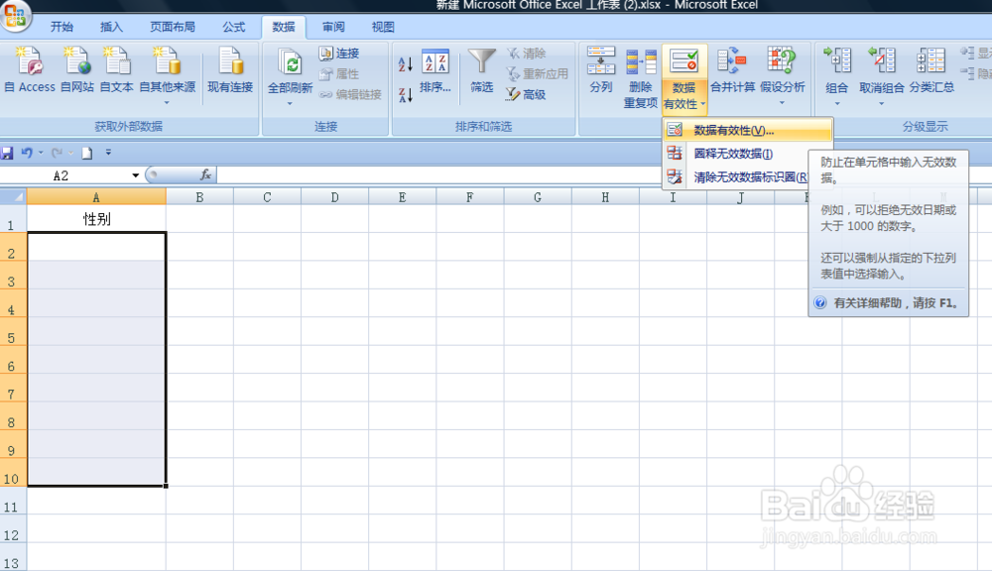Import data from web (自网站)
The width and height of the screenshot is (992, 571).
(77, 69)
